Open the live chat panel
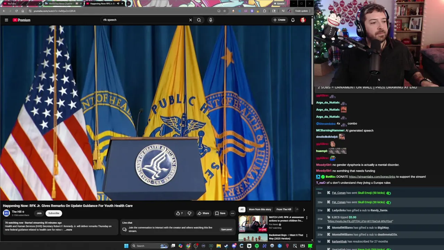 (x=227, y=230)
